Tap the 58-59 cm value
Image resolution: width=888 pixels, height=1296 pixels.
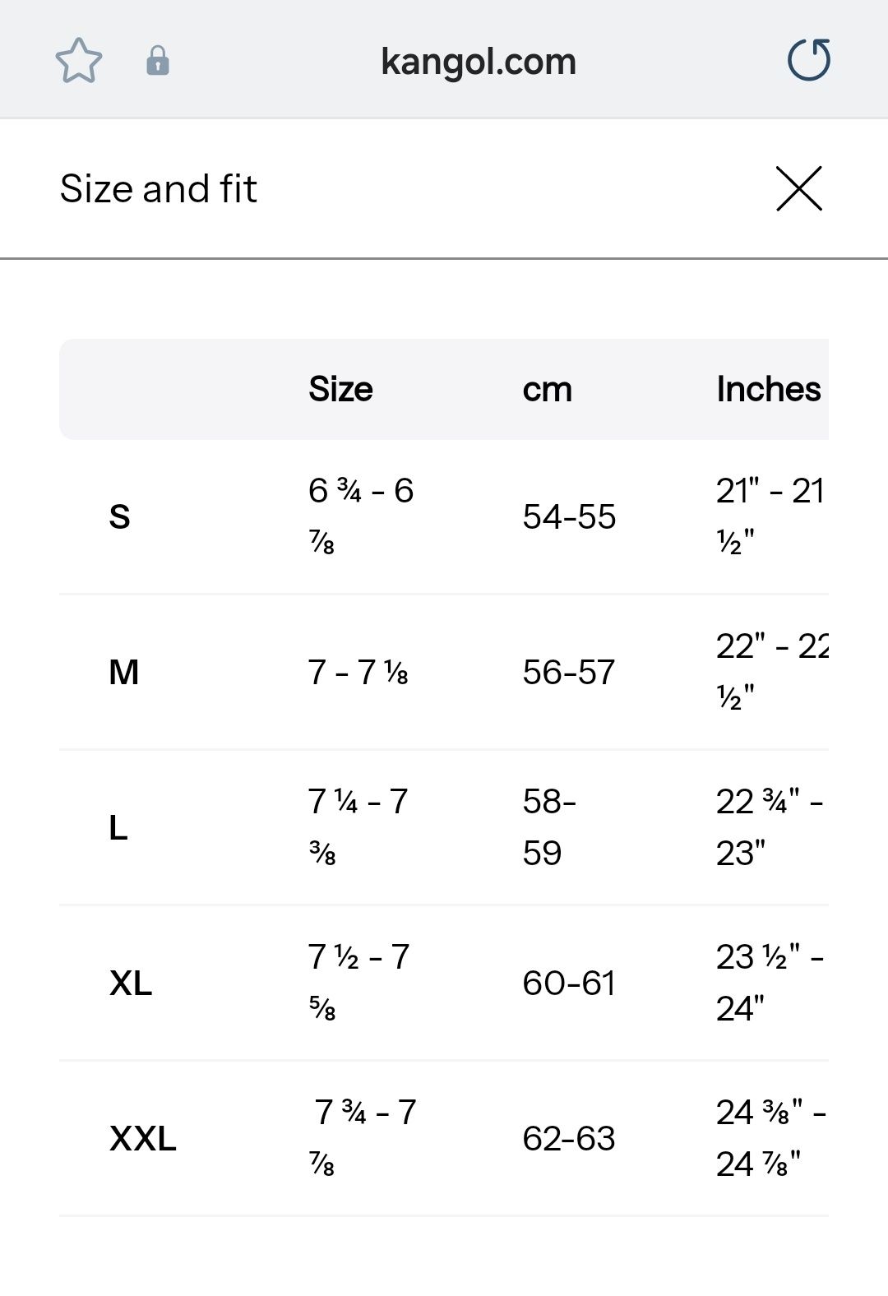click(x=549, y=827)
